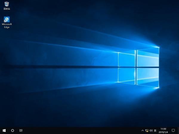This screenshot has height=134, width=179.
Task: Open Task View on the taskbar
Action: [21, 130]
